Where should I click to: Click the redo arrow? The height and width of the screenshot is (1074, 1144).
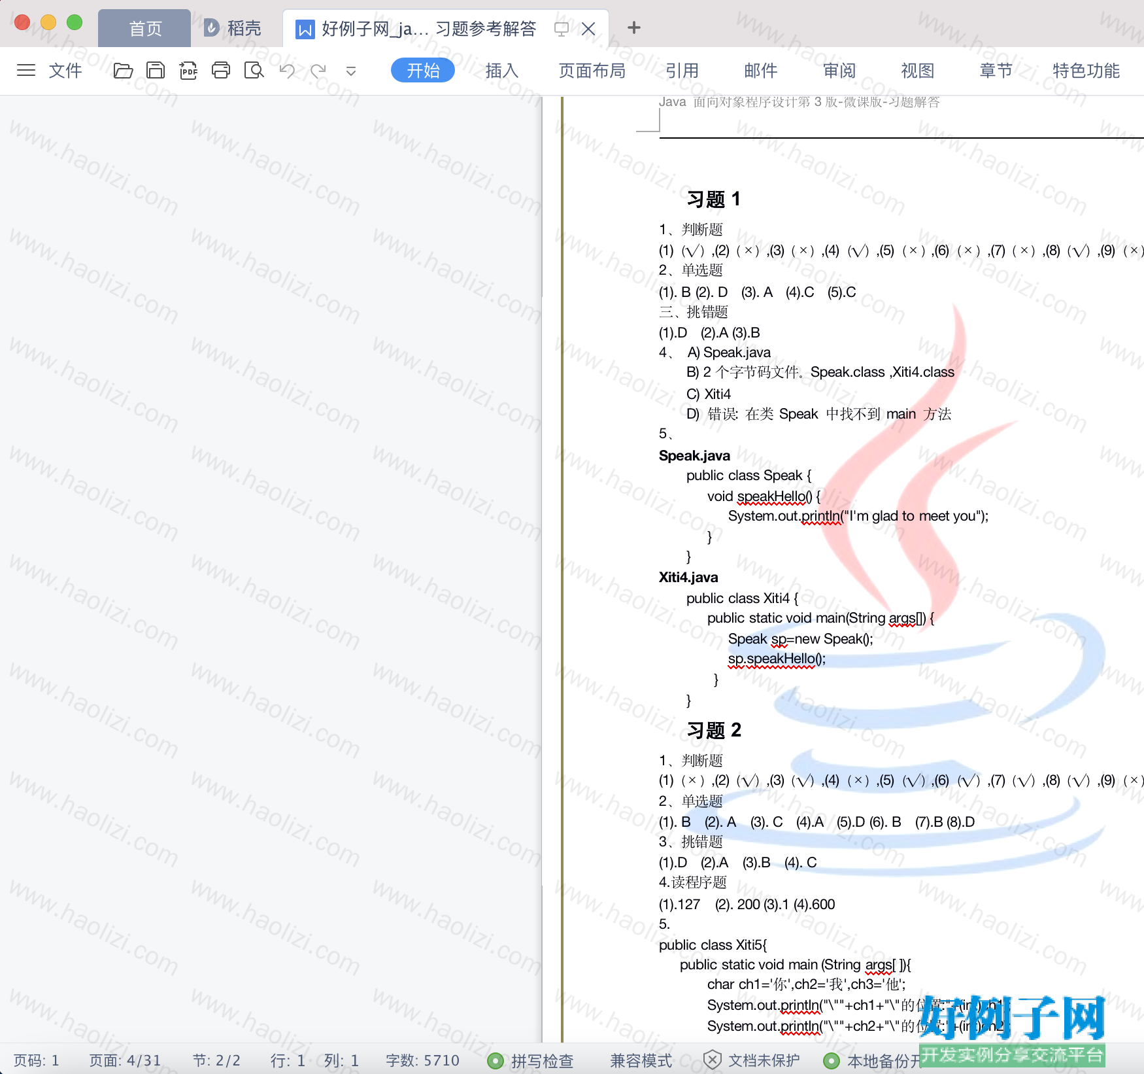[318, 70]
